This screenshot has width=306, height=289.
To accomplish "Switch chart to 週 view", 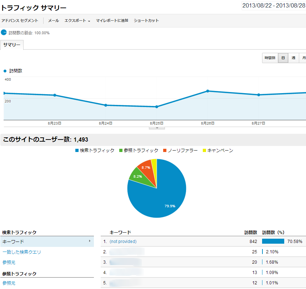I will pyautogui.click(x=293, y=58).
